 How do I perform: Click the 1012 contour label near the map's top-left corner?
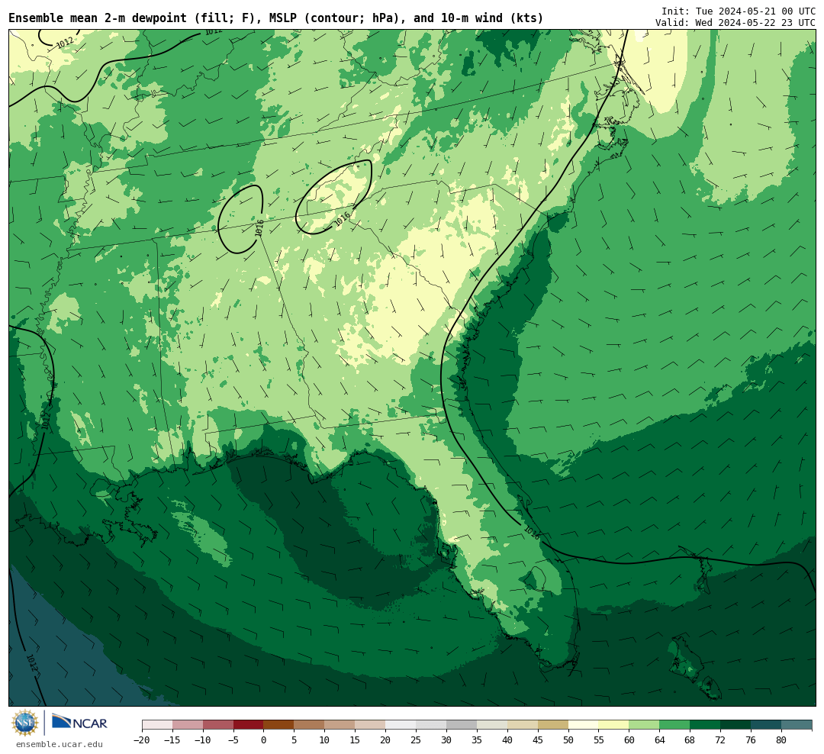tap(65, 43)
